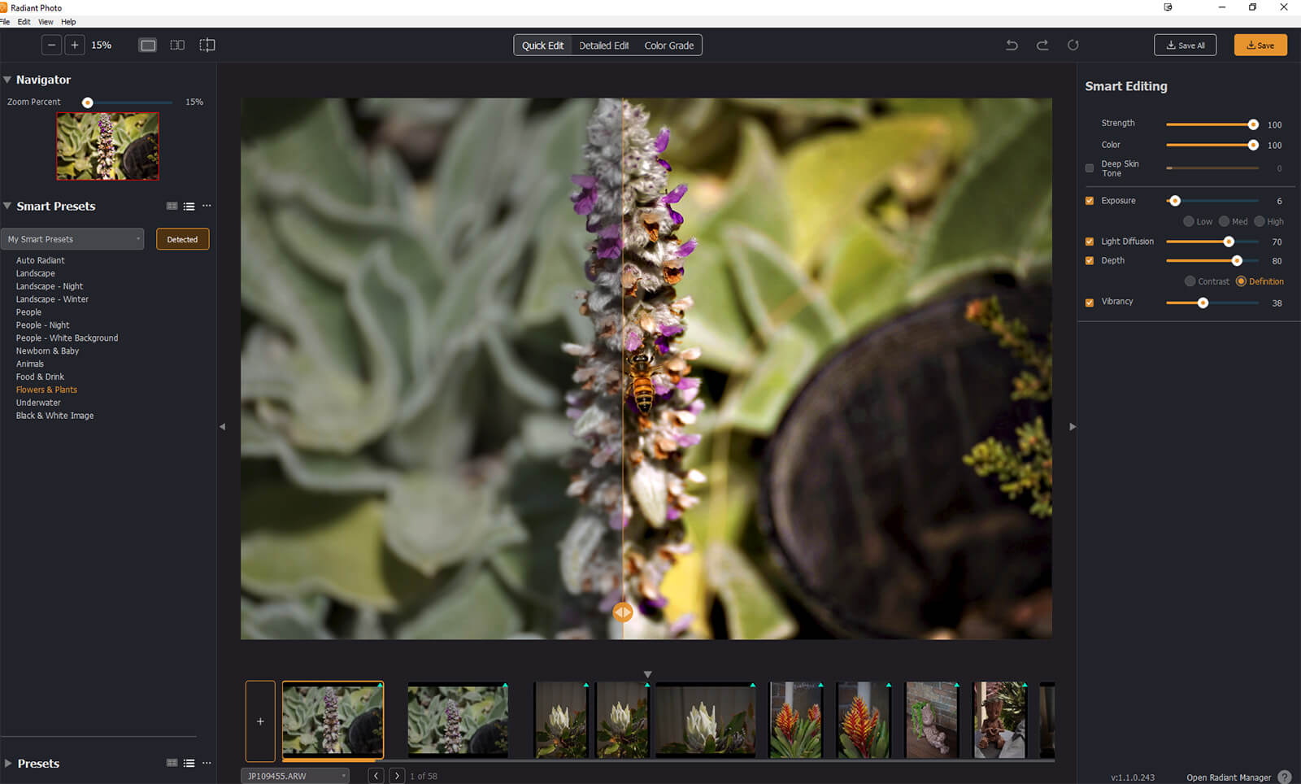1301x784 pixels.
Task: Disable the Exposure checkbox
Action: [x=1090, y=201]
